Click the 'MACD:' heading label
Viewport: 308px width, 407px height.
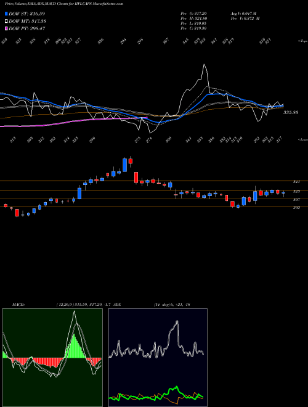click(18, 305)
